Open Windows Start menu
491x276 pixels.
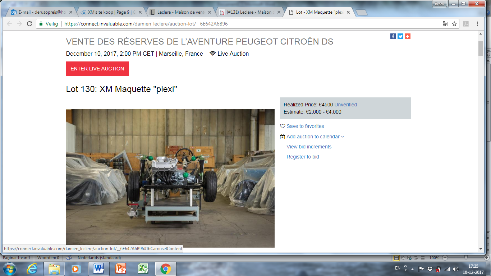click(x=9, y=269)
